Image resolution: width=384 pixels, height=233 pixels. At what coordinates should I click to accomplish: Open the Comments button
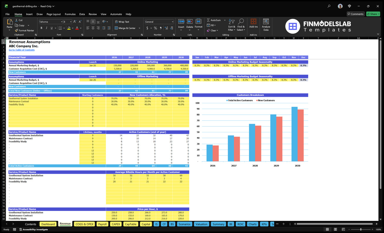click(x=356, y=14)
